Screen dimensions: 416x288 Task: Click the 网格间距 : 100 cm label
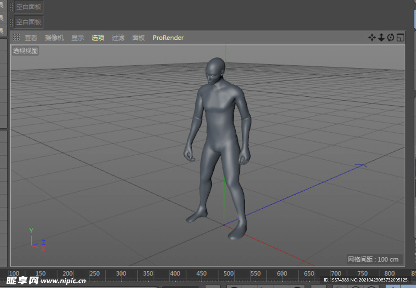point(373,259)
